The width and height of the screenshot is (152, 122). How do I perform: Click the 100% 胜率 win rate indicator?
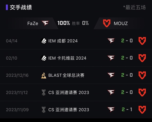point(69,23)
